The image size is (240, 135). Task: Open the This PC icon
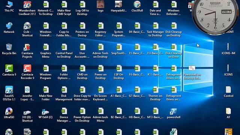click(9, 4)
